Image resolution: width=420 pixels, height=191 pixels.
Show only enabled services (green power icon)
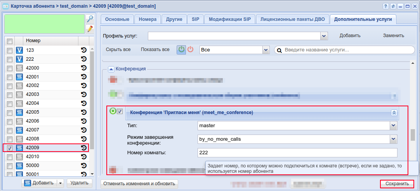tap(181, 49)
